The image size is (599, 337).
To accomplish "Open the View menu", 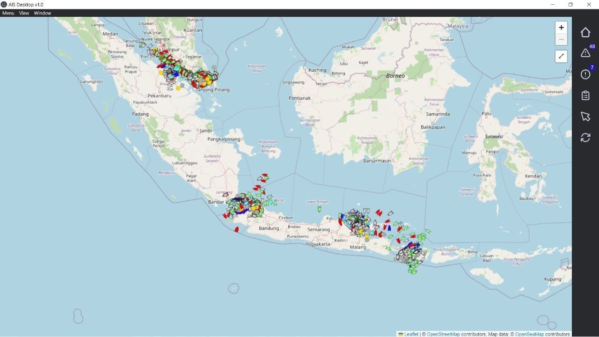I will pos(23,13).
